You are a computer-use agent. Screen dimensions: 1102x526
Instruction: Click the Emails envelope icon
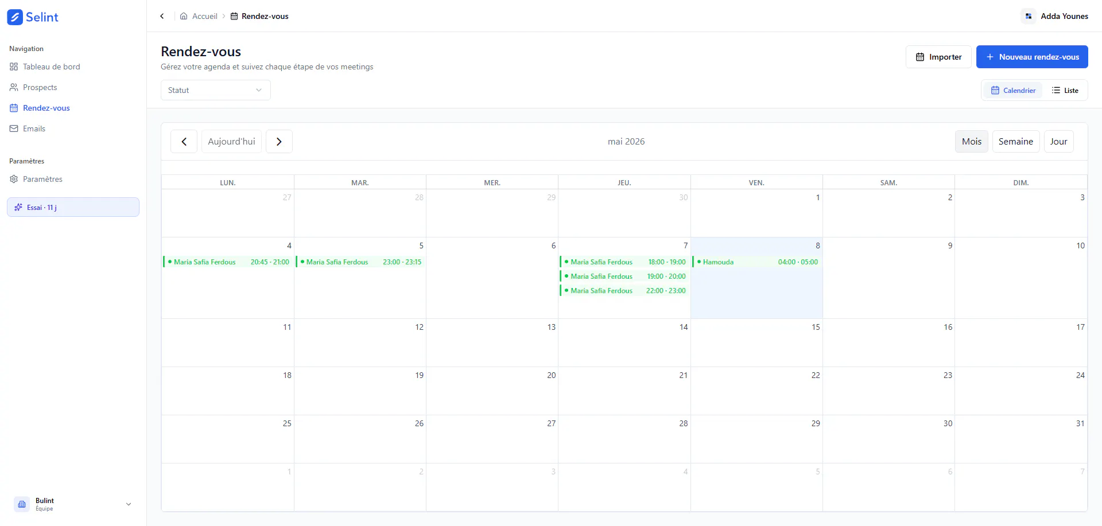click(x=14, y=128)
